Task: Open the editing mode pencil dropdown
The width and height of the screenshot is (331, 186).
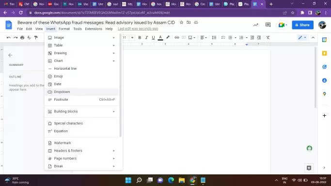Action: pos(302,37)
